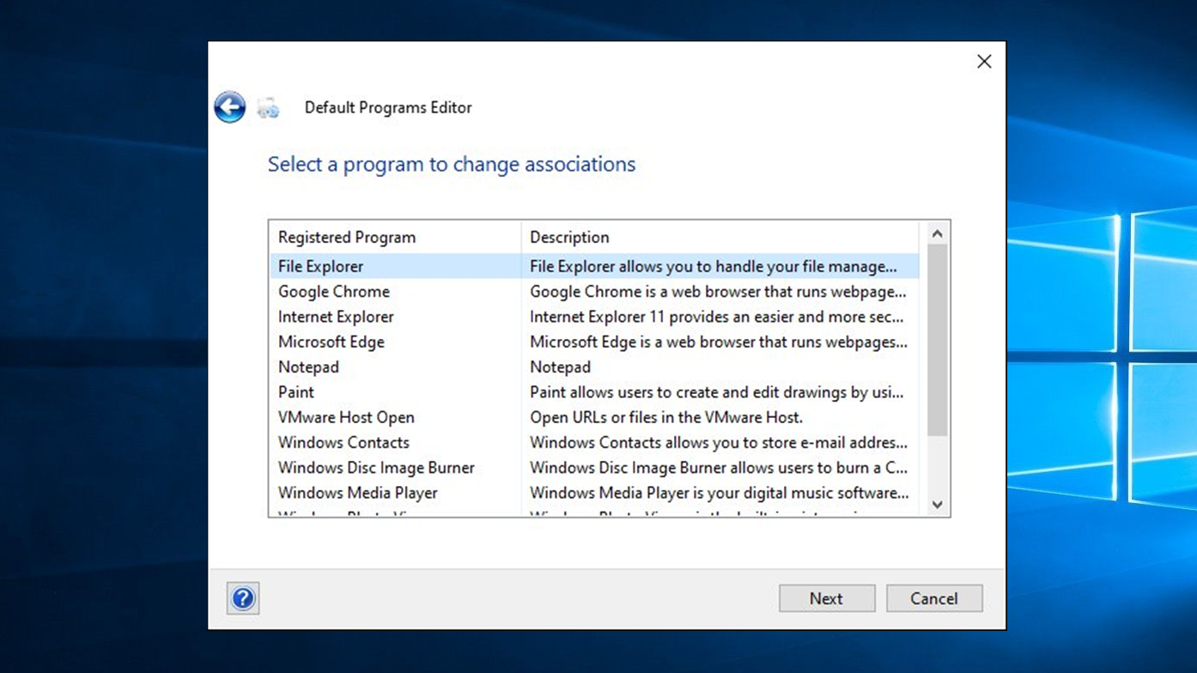Select Windows Media Player in the list
Viewport: 1197px width, 673px height.
click(x=358, y=493)
